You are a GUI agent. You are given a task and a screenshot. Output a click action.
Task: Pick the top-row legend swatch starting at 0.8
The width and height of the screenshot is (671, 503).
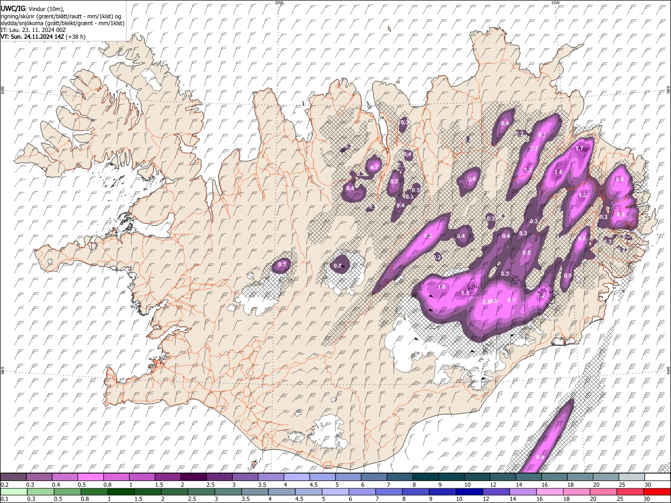116,477
